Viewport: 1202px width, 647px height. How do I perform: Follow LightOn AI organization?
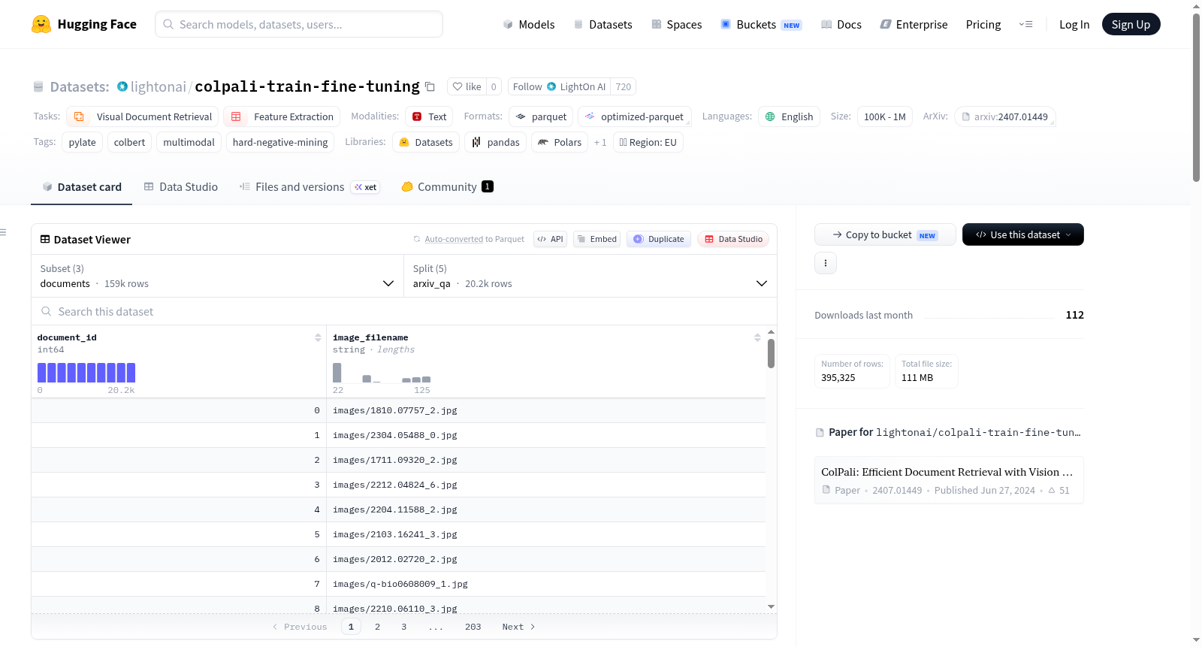(x=559, y=86)
